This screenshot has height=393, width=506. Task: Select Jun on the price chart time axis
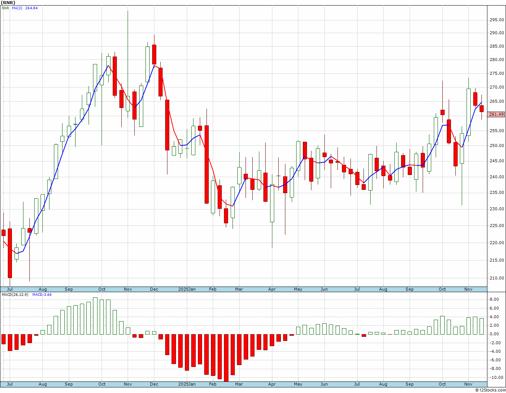(x=324, y=289)
